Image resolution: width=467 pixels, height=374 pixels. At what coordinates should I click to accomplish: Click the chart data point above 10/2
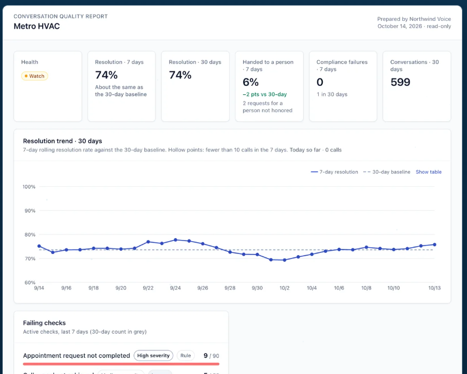coord(285,260)
